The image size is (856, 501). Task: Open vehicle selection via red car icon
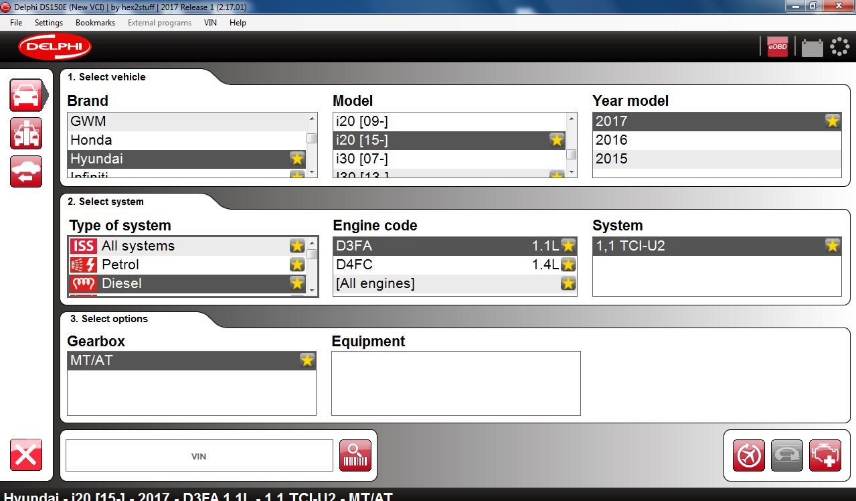[x=26, y=95]
